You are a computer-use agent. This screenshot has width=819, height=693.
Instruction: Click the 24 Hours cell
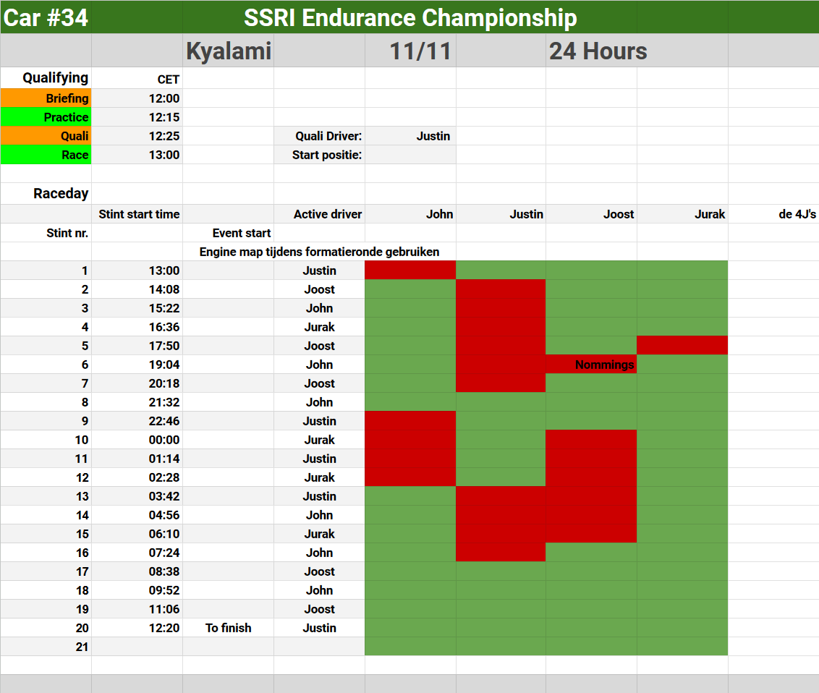(598, 51)
